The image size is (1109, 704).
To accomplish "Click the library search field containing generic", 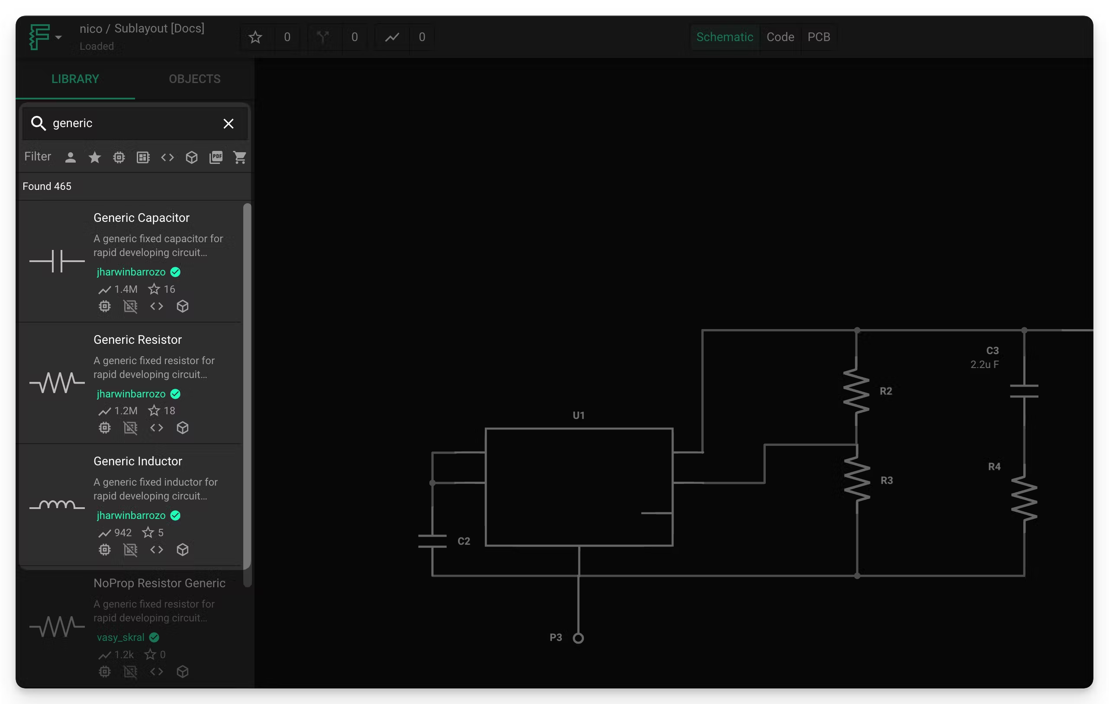I will [x=135, y=123].
